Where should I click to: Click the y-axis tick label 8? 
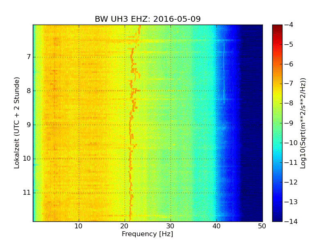[29, 91]
